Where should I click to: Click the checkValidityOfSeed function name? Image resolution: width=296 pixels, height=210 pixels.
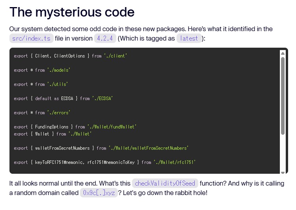tap(165, 183)
